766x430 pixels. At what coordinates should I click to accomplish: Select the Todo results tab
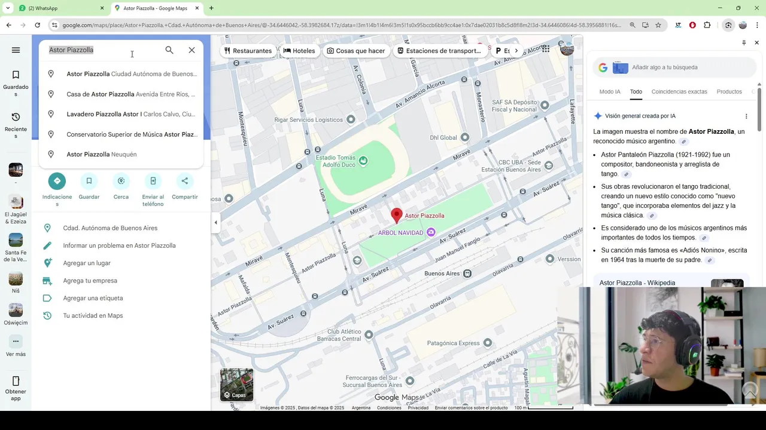(636, 92)
